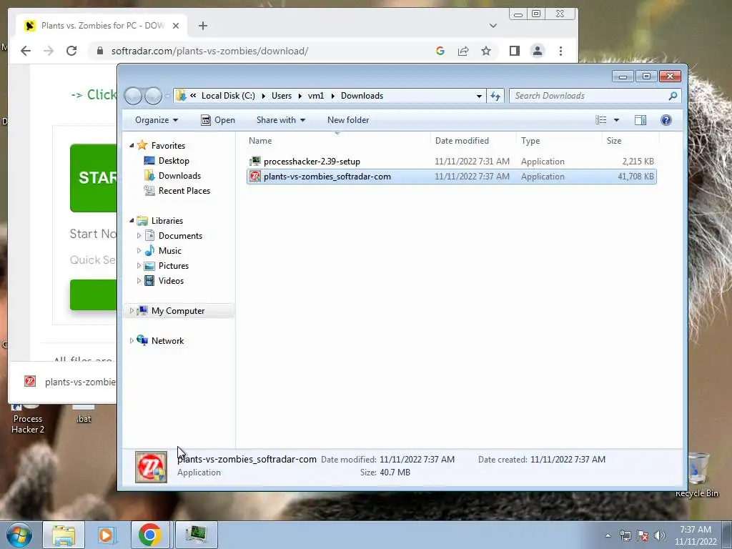Open the Documents library

point(180,236)
